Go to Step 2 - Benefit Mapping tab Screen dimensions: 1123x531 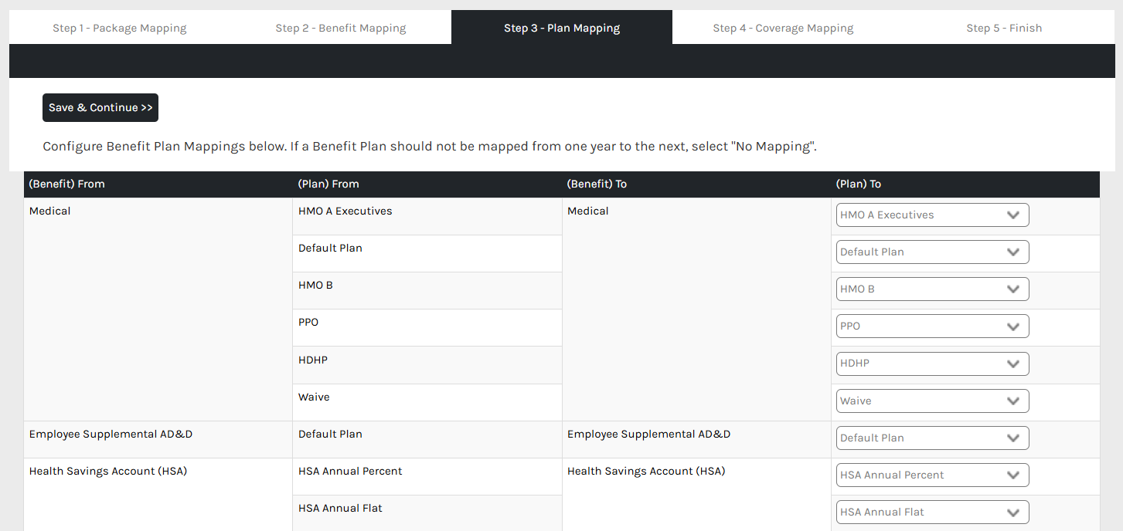(341, 28)
